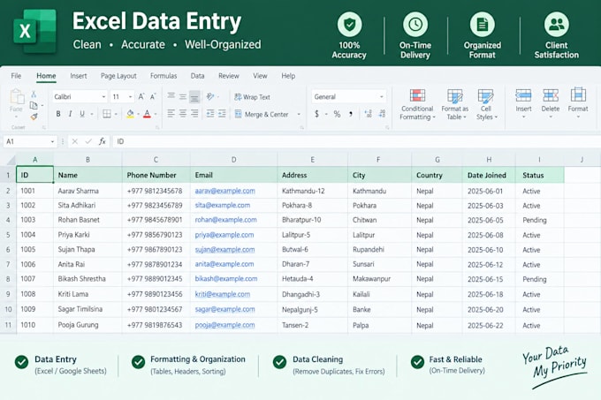The image size is (601, 400).
Task: Click the Increase Decimal icon
Action: pyautogui.click(x=369, y=114)
